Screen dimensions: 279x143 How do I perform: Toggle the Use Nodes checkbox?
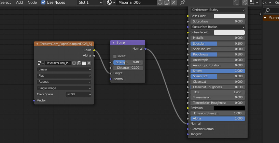pos(43,2)
